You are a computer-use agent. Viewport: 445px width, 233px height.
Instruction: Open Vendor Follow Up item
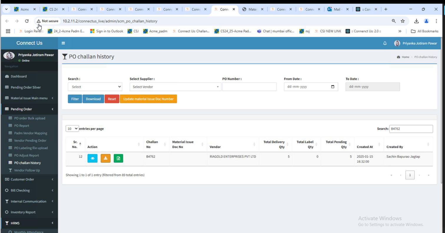coord(27,170)
